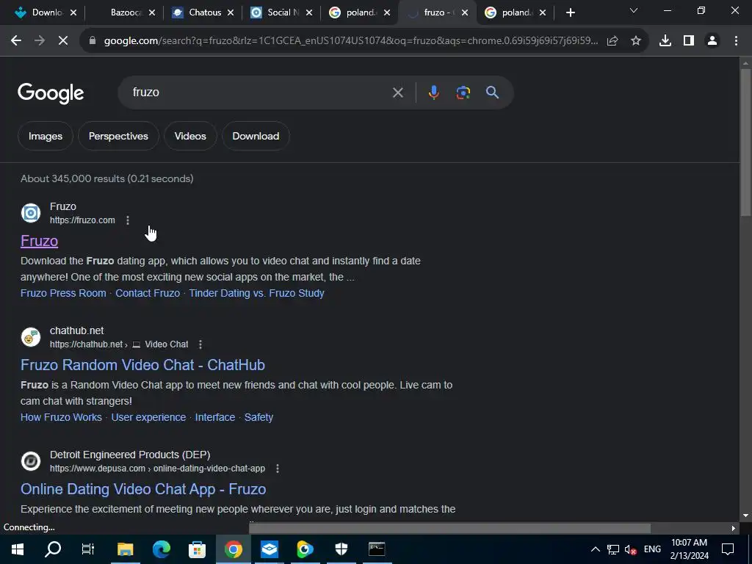Close the Chatous tab
The height and width of the screenshot is (564, 752).
pyautogui.click(x=231, y=13)
